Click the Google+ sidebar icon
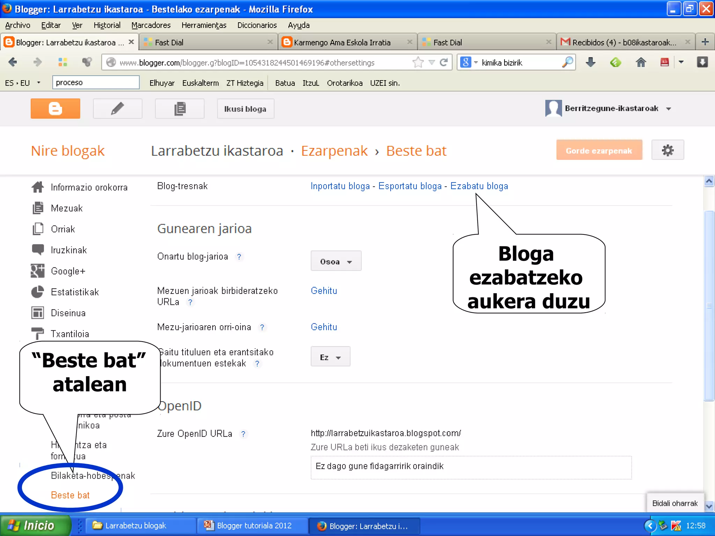Image resolution: width=715 pixels, height=536 pixels. [x=38, y=271]
